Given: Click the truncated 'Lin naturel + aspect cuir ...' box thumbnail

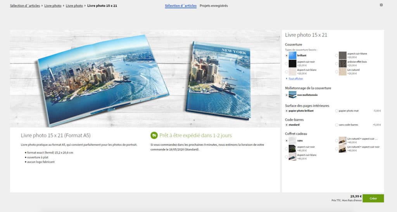Looking at the screenshot, I should pyautogui.click(x=343, y=140).
